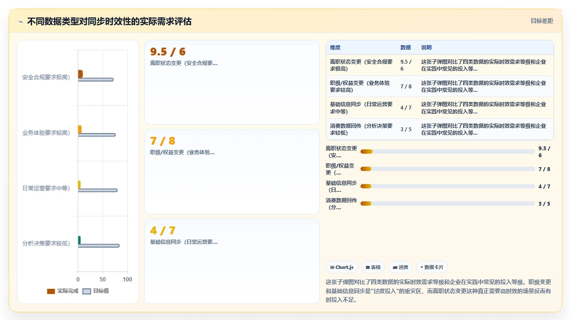Screen dimensions: 571x320
Task: Click the brown actual bar for 安全合规要求极高
Action: [x=80, y=74]
